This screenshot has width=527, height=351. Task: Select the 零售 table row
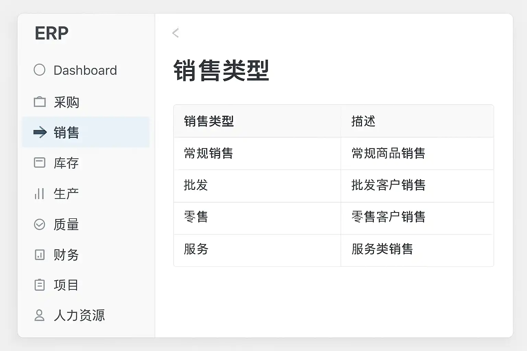click(196, 217)
